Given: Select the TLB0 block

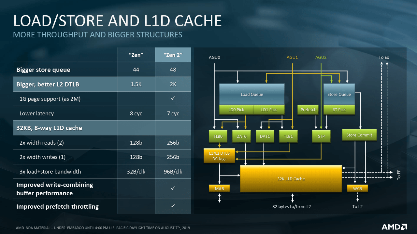Looking at the screenshot, I should coord(218,136).
